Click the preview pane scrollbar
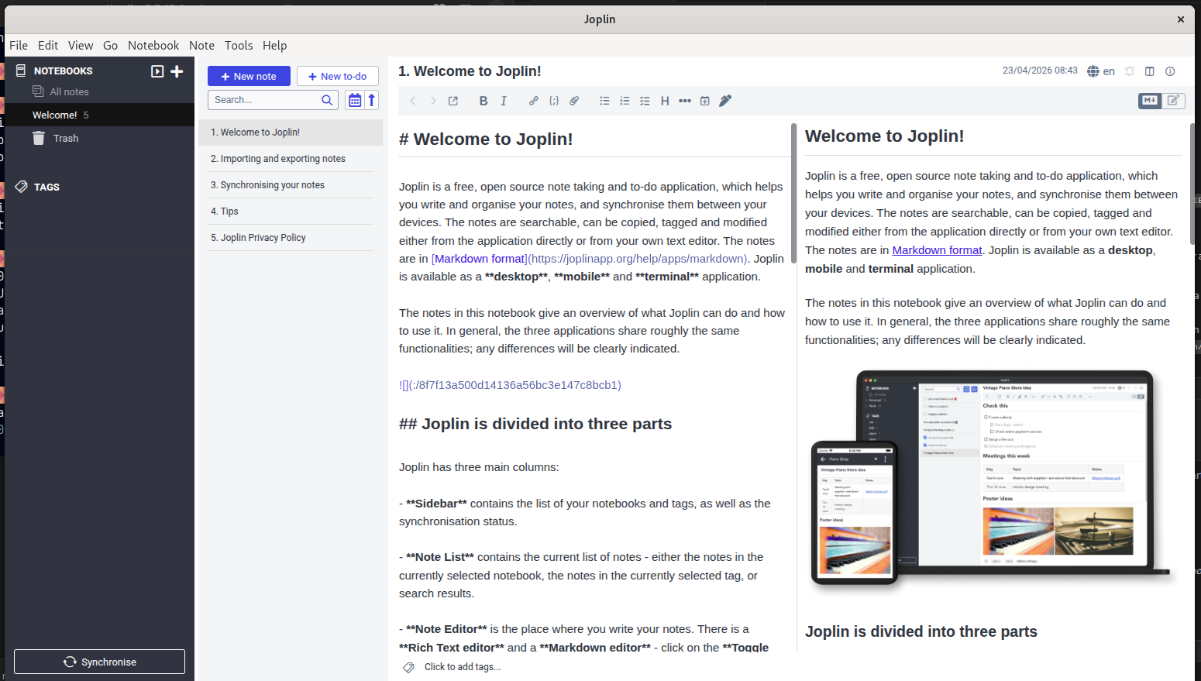 click(x=1192, y=184)
